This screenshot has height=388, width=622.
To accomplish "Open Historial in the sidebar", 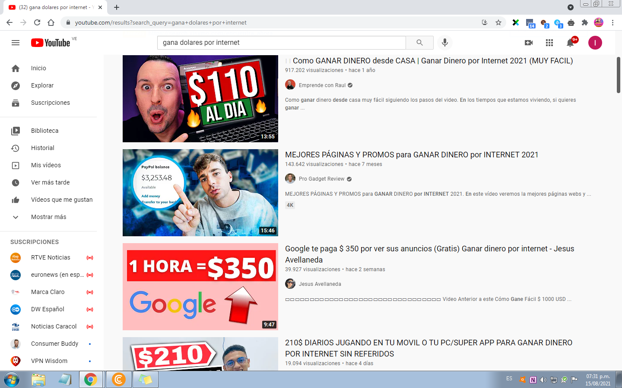I will [48, 148].
